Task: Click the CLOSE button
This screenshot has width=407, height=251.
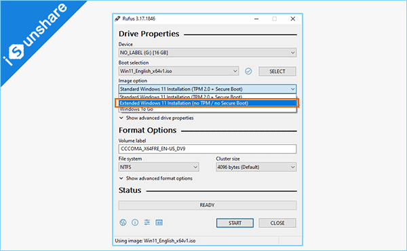Action: 277,223
